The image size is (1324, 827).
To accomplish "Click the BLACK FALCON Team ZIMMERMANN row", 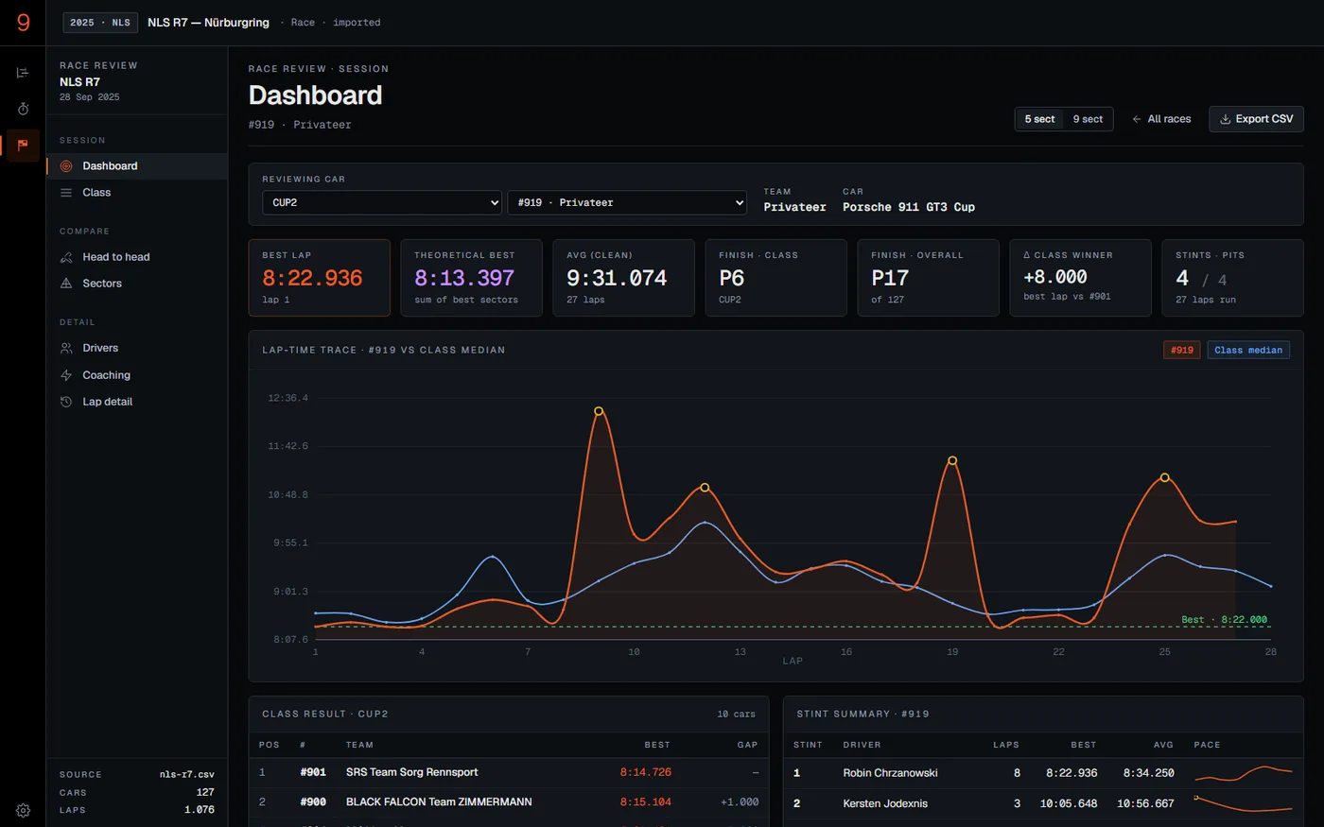I will pyautogui.click(x=509, y=802).
